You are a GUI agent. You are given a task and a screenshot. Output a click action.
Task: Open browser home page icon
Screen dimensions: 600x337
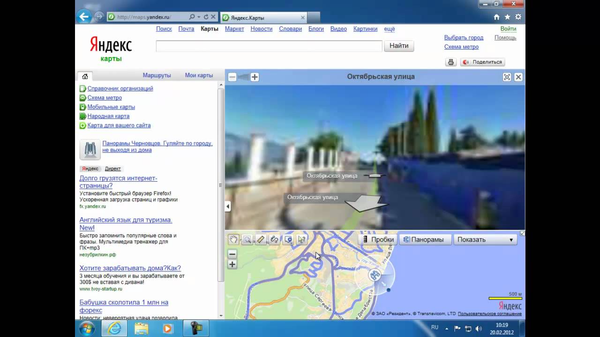(497, 17)
